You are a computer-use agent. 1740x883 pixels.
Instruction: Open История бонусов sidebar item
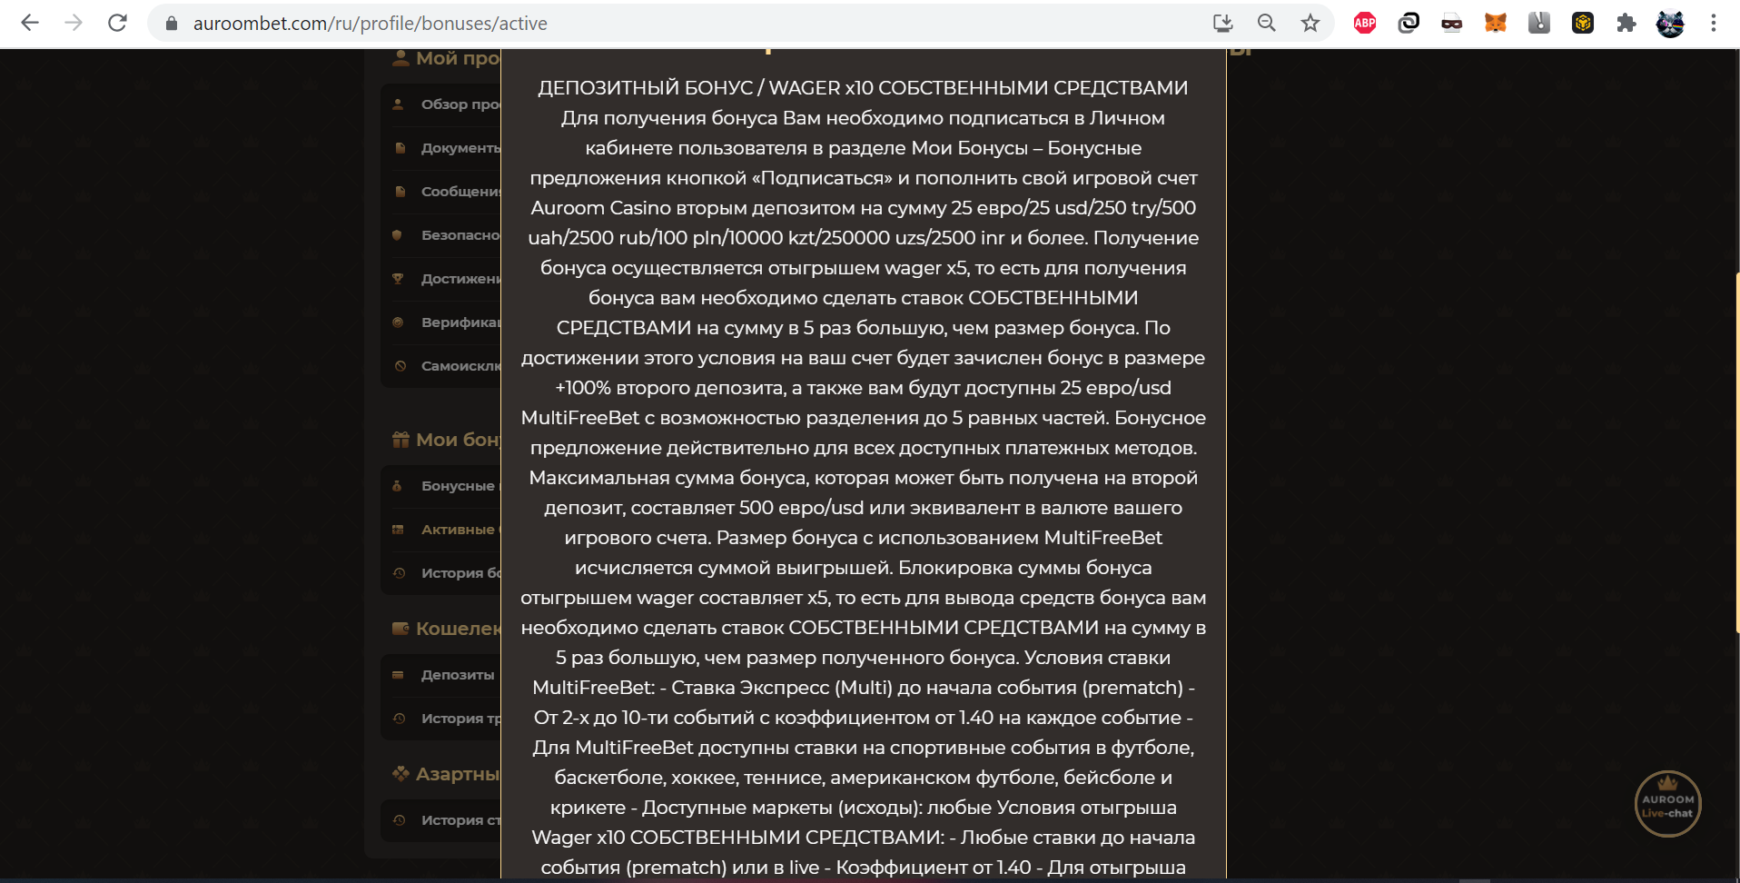tap(441, 573)
